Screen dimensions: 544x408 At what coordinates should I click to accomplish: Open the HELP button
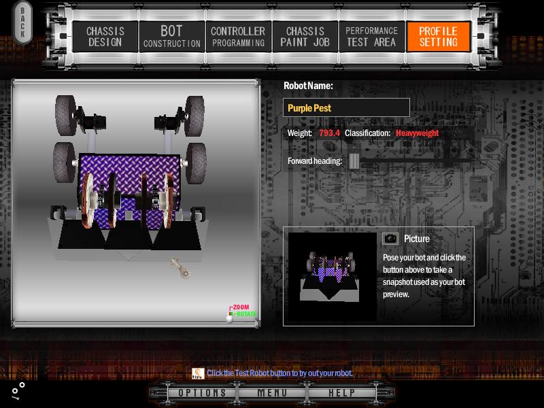click(x=342, y=393)
